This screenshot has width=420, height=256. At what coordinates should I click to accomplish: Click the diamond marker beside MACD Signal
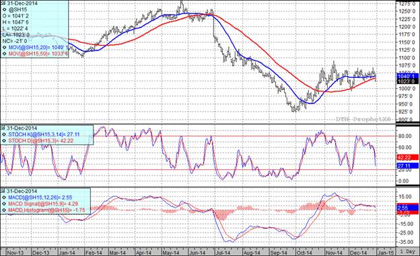pyautogui.click(x=4, y=204)
